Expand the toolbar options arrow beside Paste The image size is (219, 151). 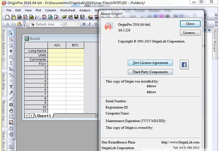[x=24, y=25]
